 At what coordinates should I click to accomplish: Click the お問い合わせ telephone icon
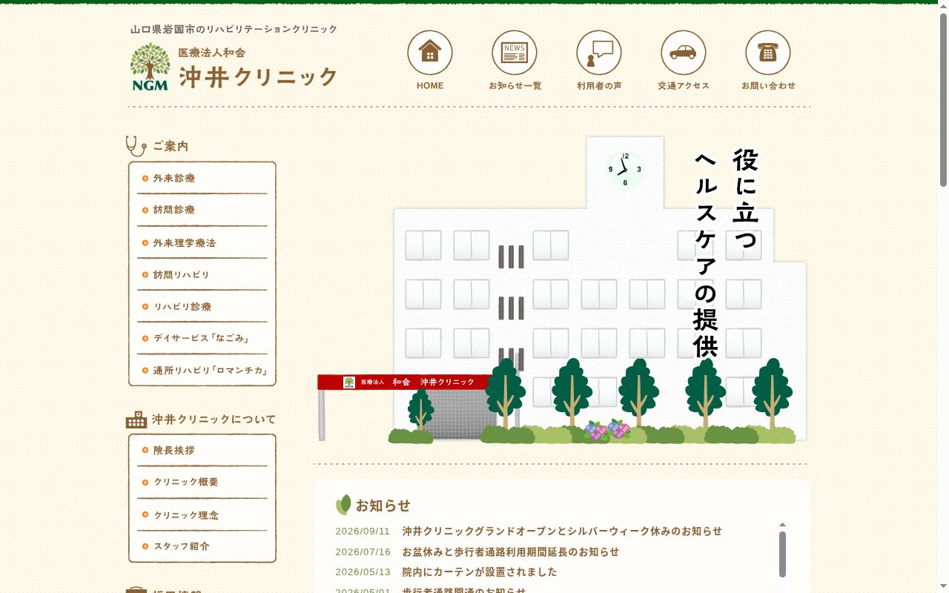click(768, 53)
